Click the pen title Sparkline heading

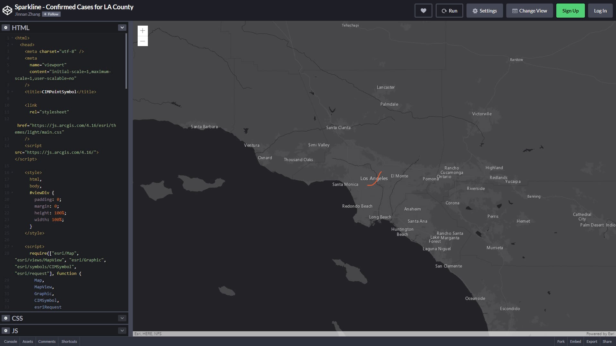tap(74, 7)
